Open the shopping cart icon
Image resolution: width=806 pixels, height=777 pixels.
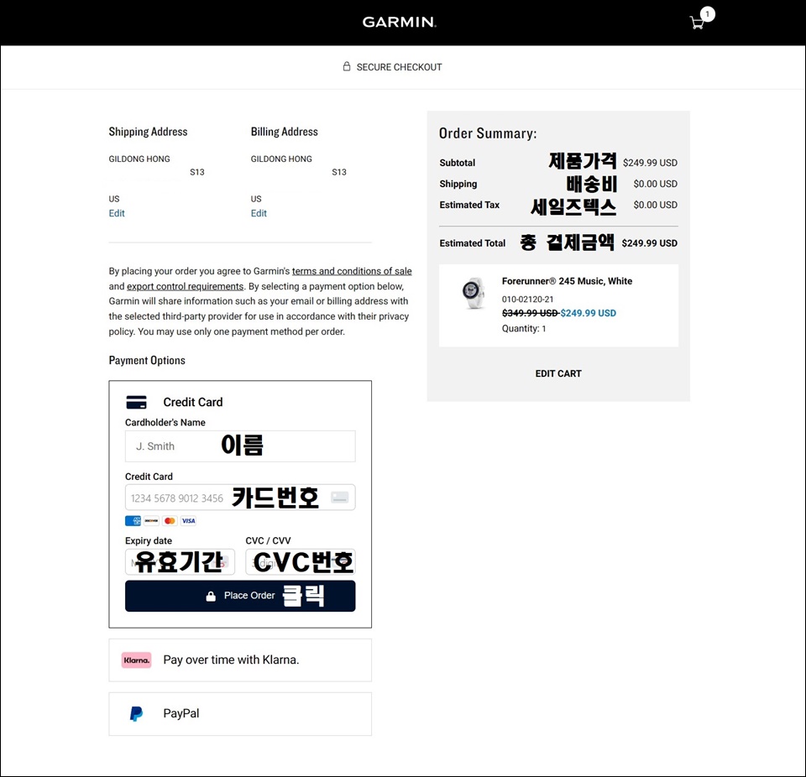click(697, 23)
